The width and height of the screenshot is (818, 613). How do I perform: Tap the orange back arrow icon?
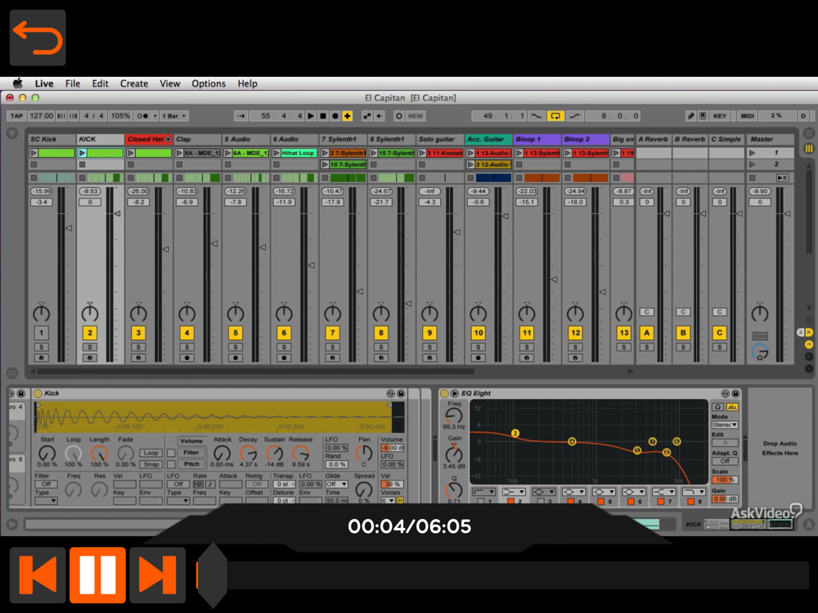(38, 38)
